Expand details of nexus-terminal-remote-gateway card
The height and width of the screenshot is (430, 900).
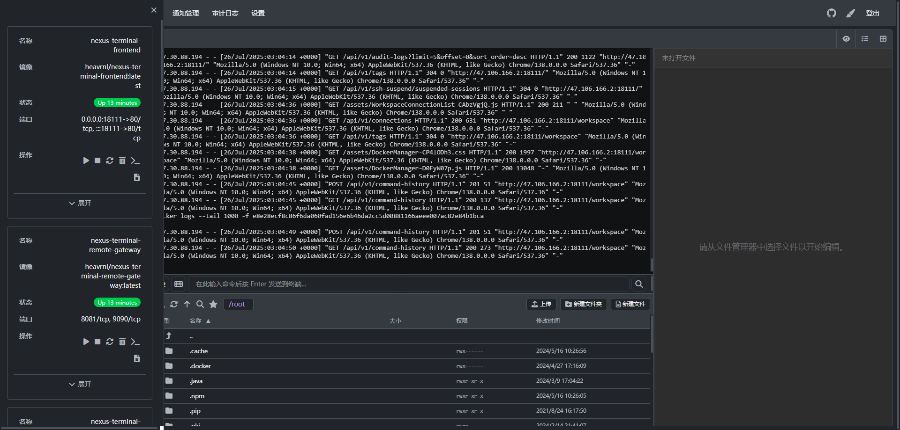pyautogui.click(x=80, y=384)
